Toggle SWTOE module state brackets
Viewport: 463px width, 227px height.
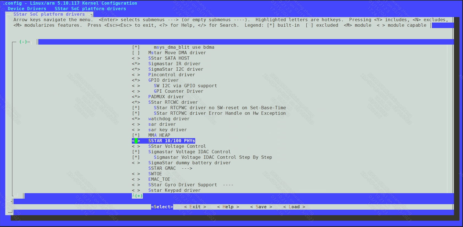[x=136, y=174]
